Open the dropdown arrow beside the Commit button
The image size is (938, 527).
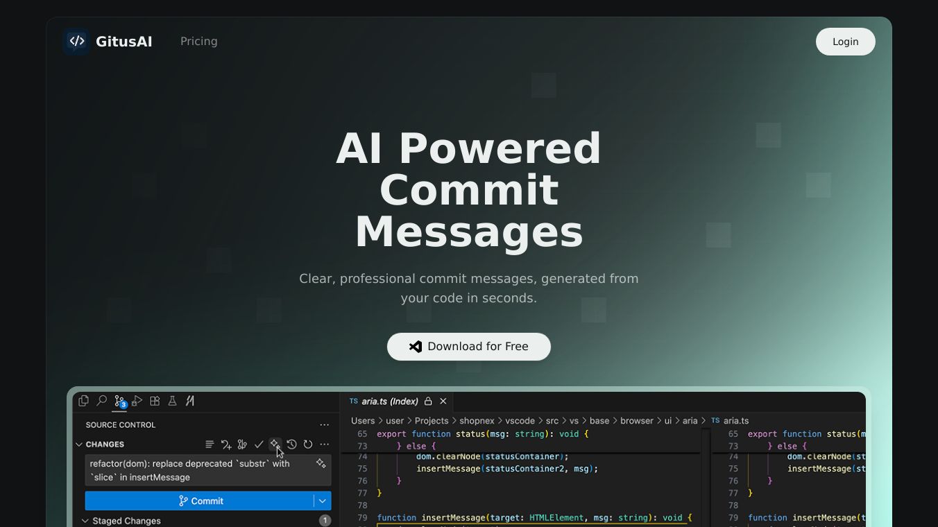(323, 501)
